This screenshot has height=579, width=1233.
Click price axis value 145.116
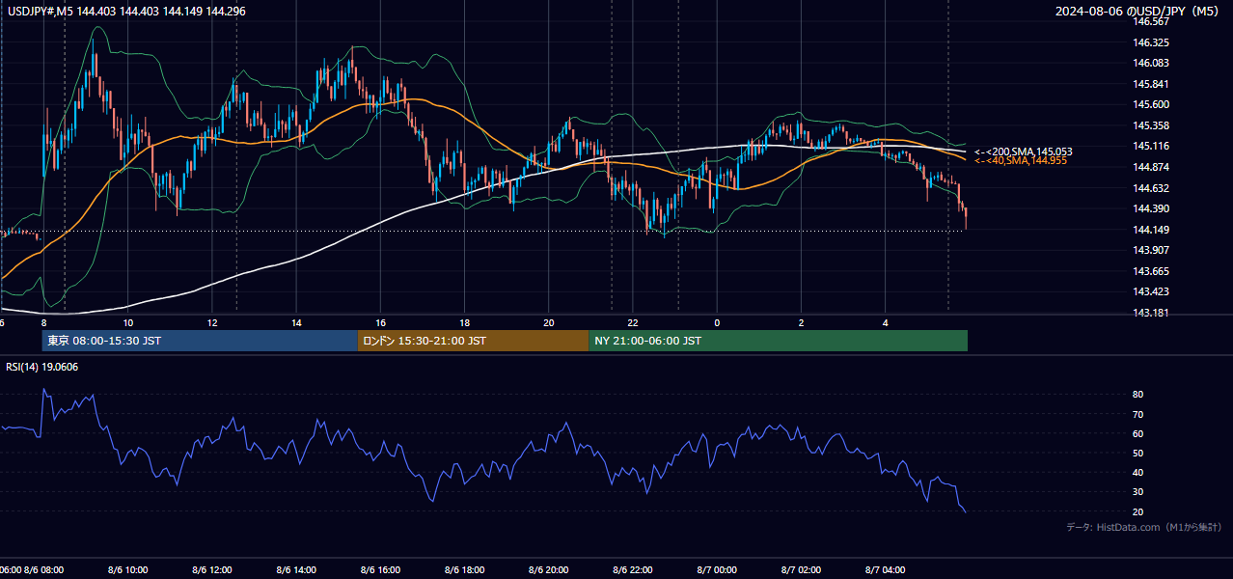(1150, 146)
